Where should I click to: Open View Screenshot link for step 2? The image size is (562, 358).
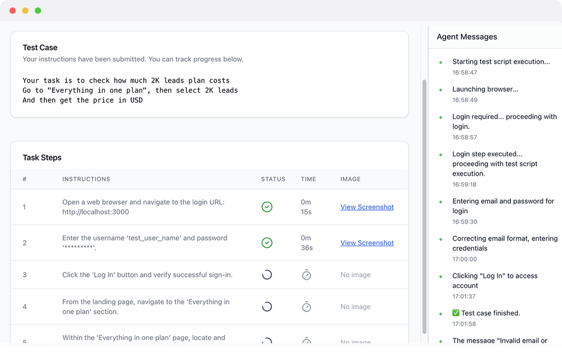point(367,243)
